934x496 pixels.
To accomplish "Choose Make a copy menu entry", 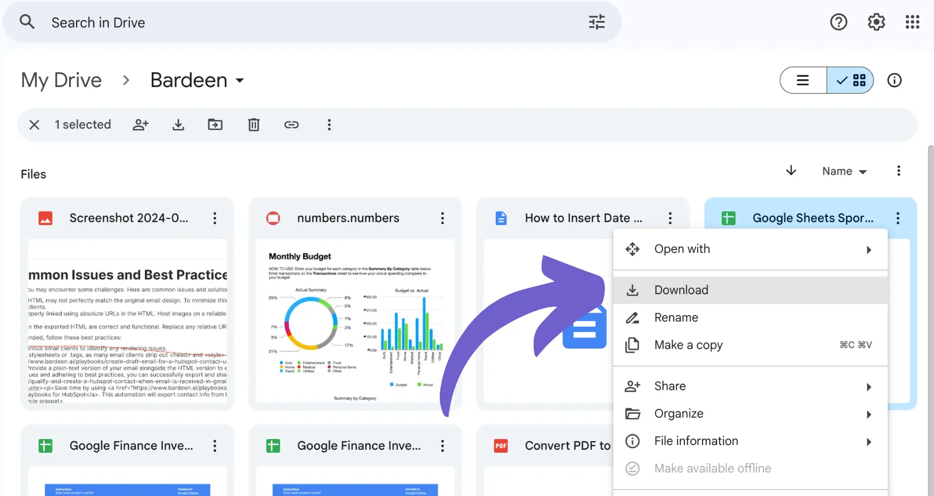I will click(x=750, y=345).
